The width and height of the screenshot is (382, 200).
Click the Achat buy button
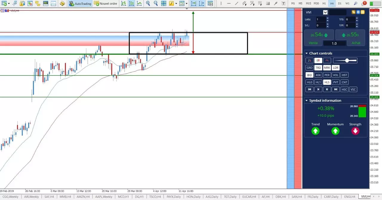pyautogui.click(x=351, y=38)
